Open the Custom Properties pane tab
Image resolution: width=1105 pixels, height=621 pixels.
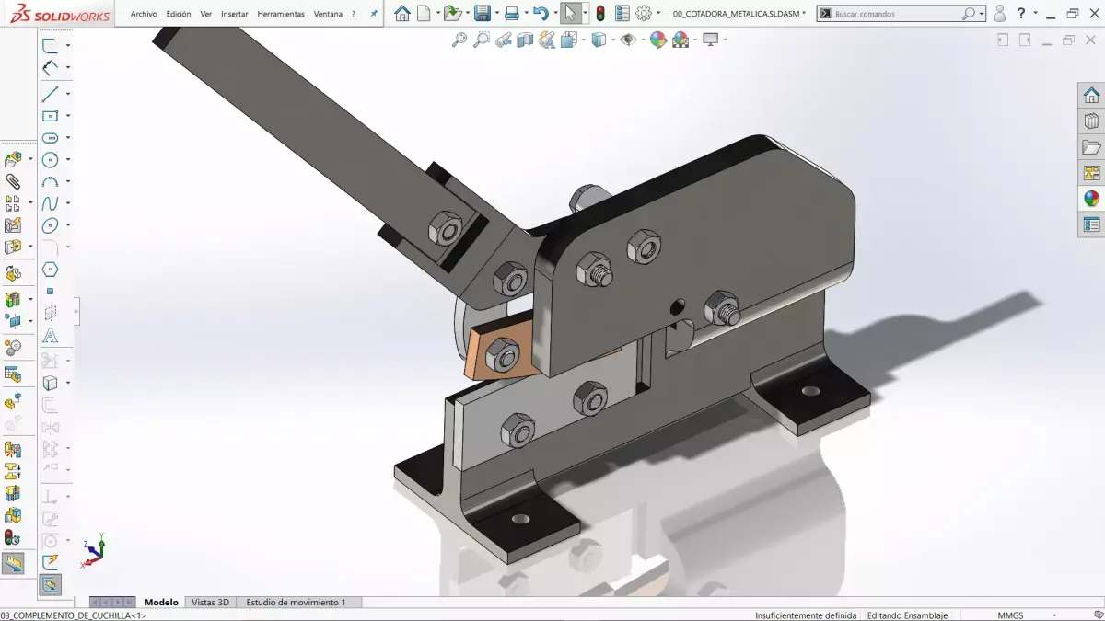1091,224
